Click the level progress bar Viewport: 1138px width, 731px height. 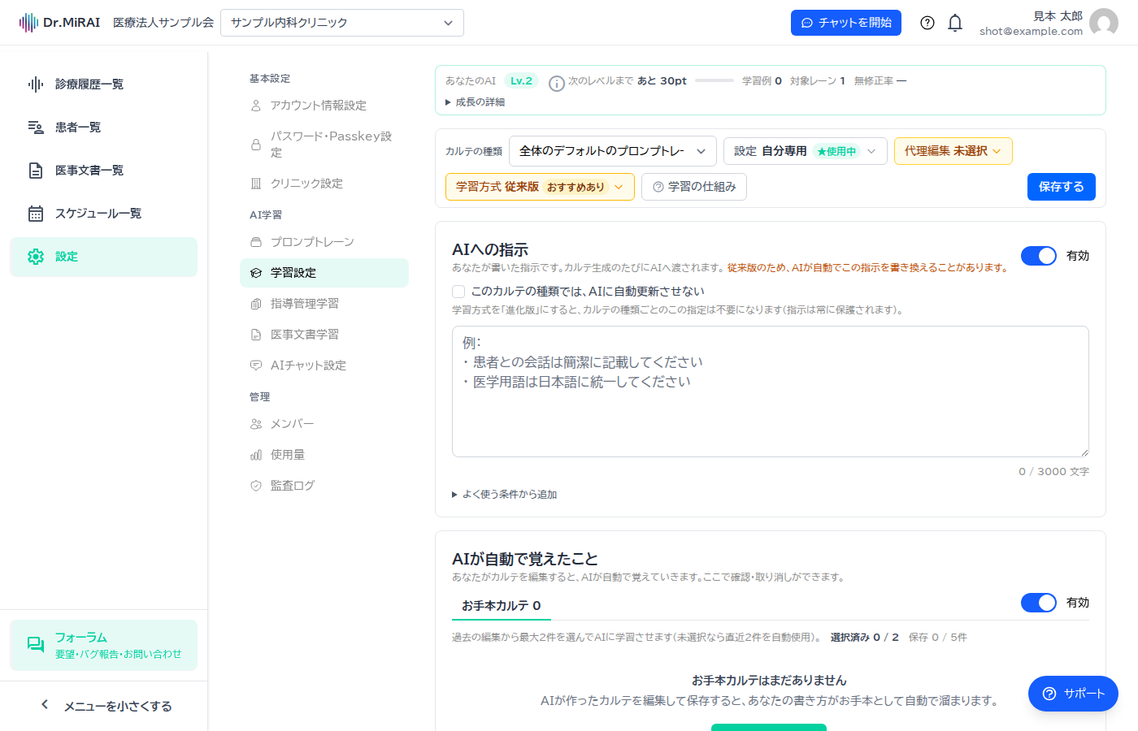[x=715, y=81]
